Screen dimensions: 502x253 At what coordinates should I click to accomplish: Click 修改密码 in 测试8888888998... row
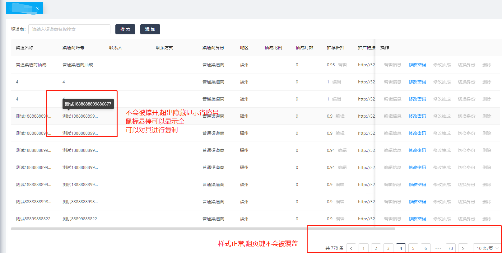[417, 202]
